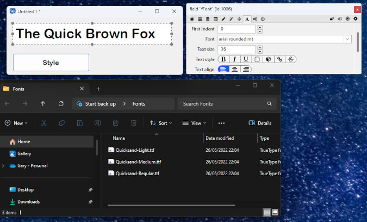The image size is (367, 222).
Task: Click the inspector lock icon
Action: point(332,18)
